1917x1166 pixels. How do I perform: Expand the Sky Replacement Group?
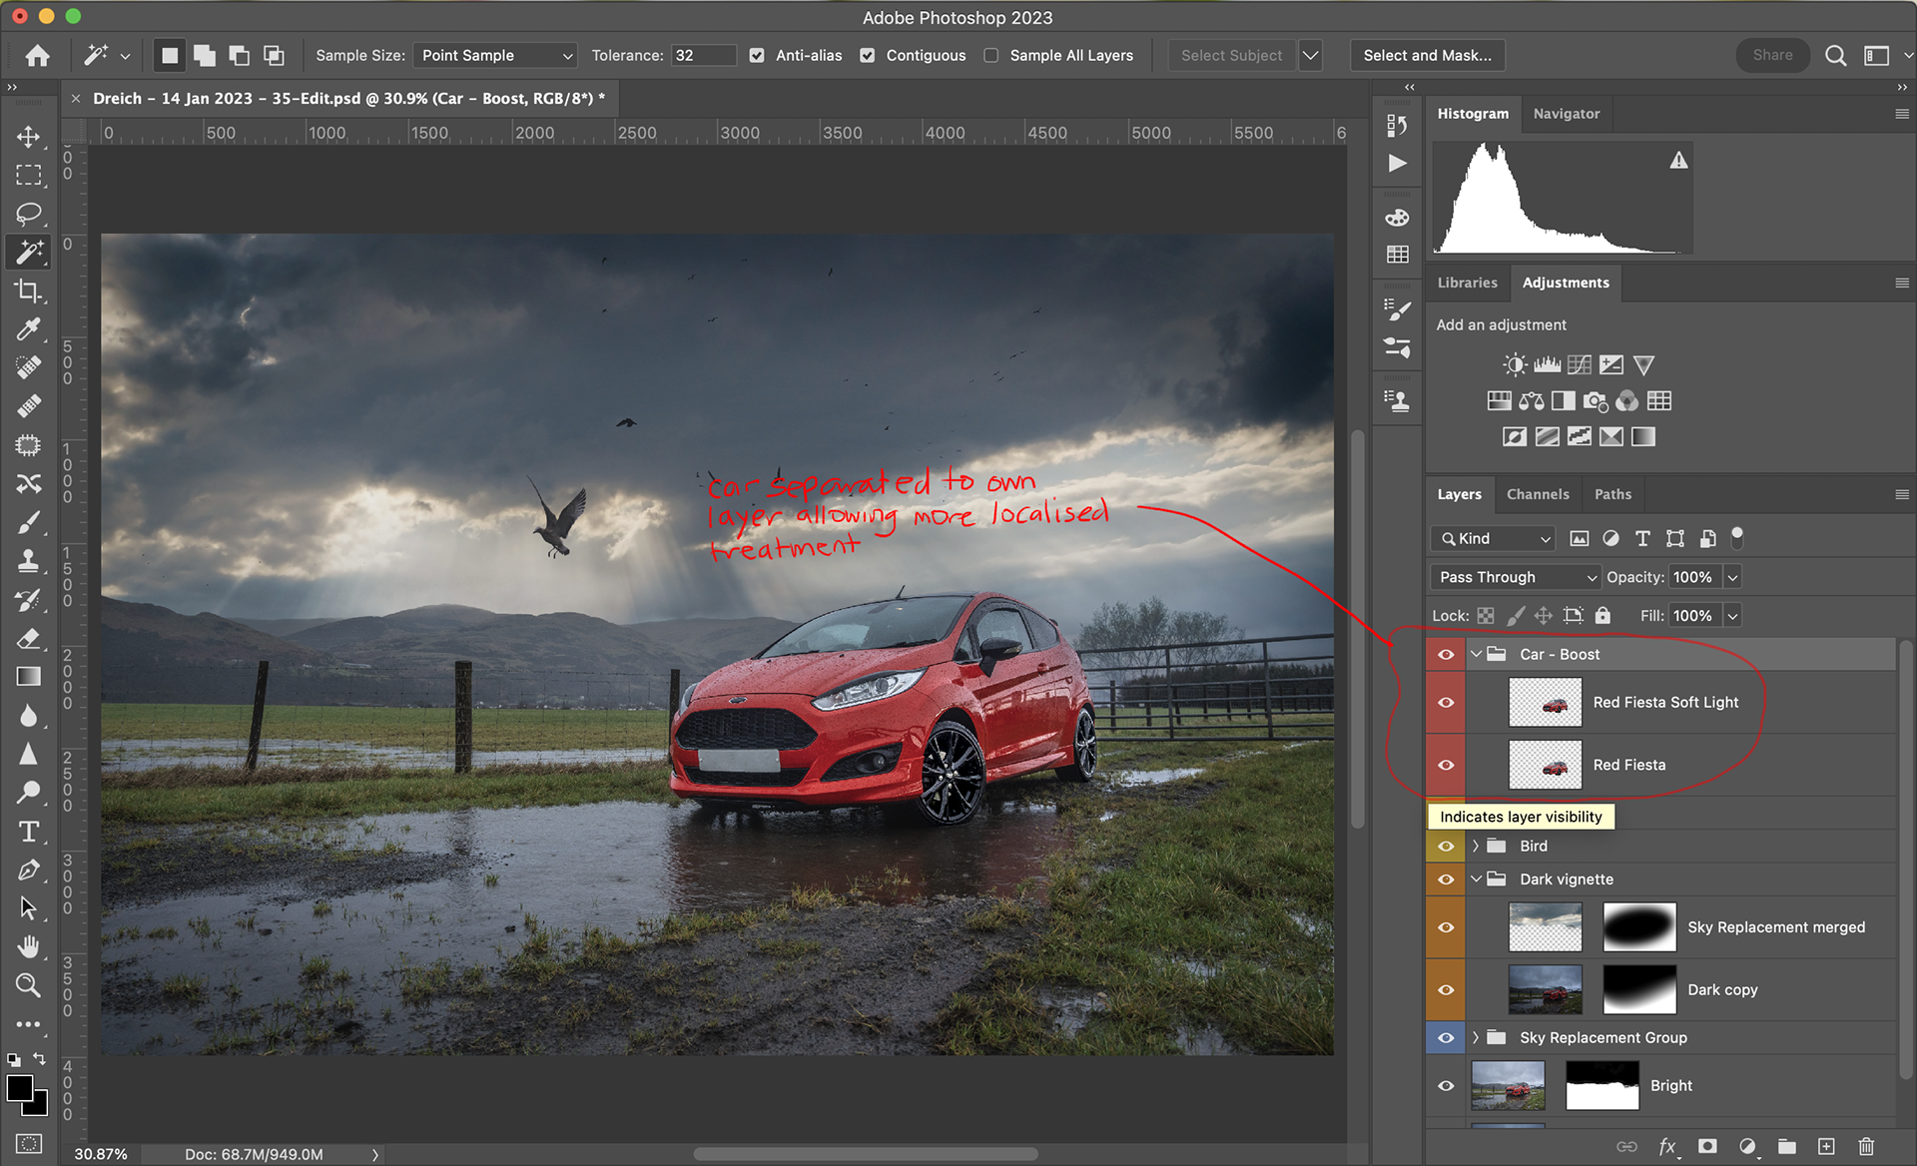click(x=1476, y=1038)
